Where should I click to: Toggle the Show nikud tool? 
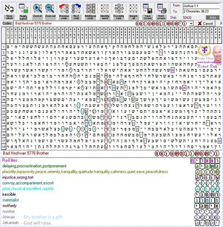click(x=9, y=12)
